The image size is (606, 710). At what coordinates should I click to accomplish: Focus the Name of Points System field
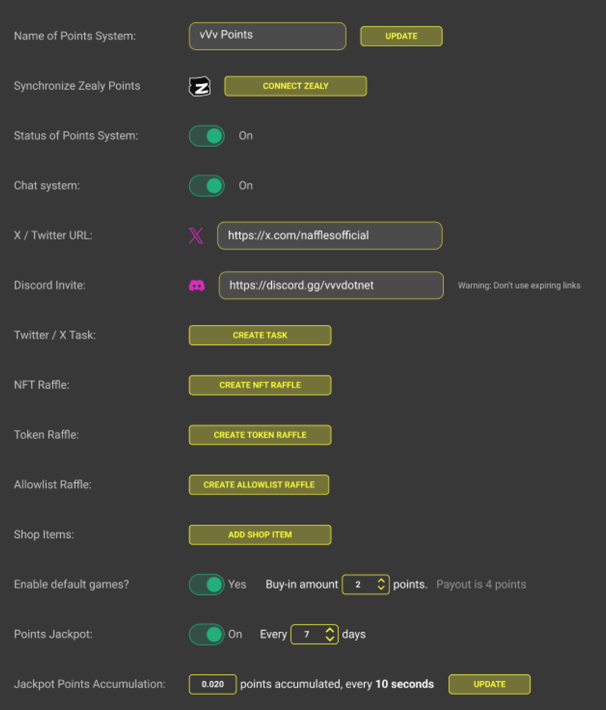pyautogui.click(x=267, y=36)
